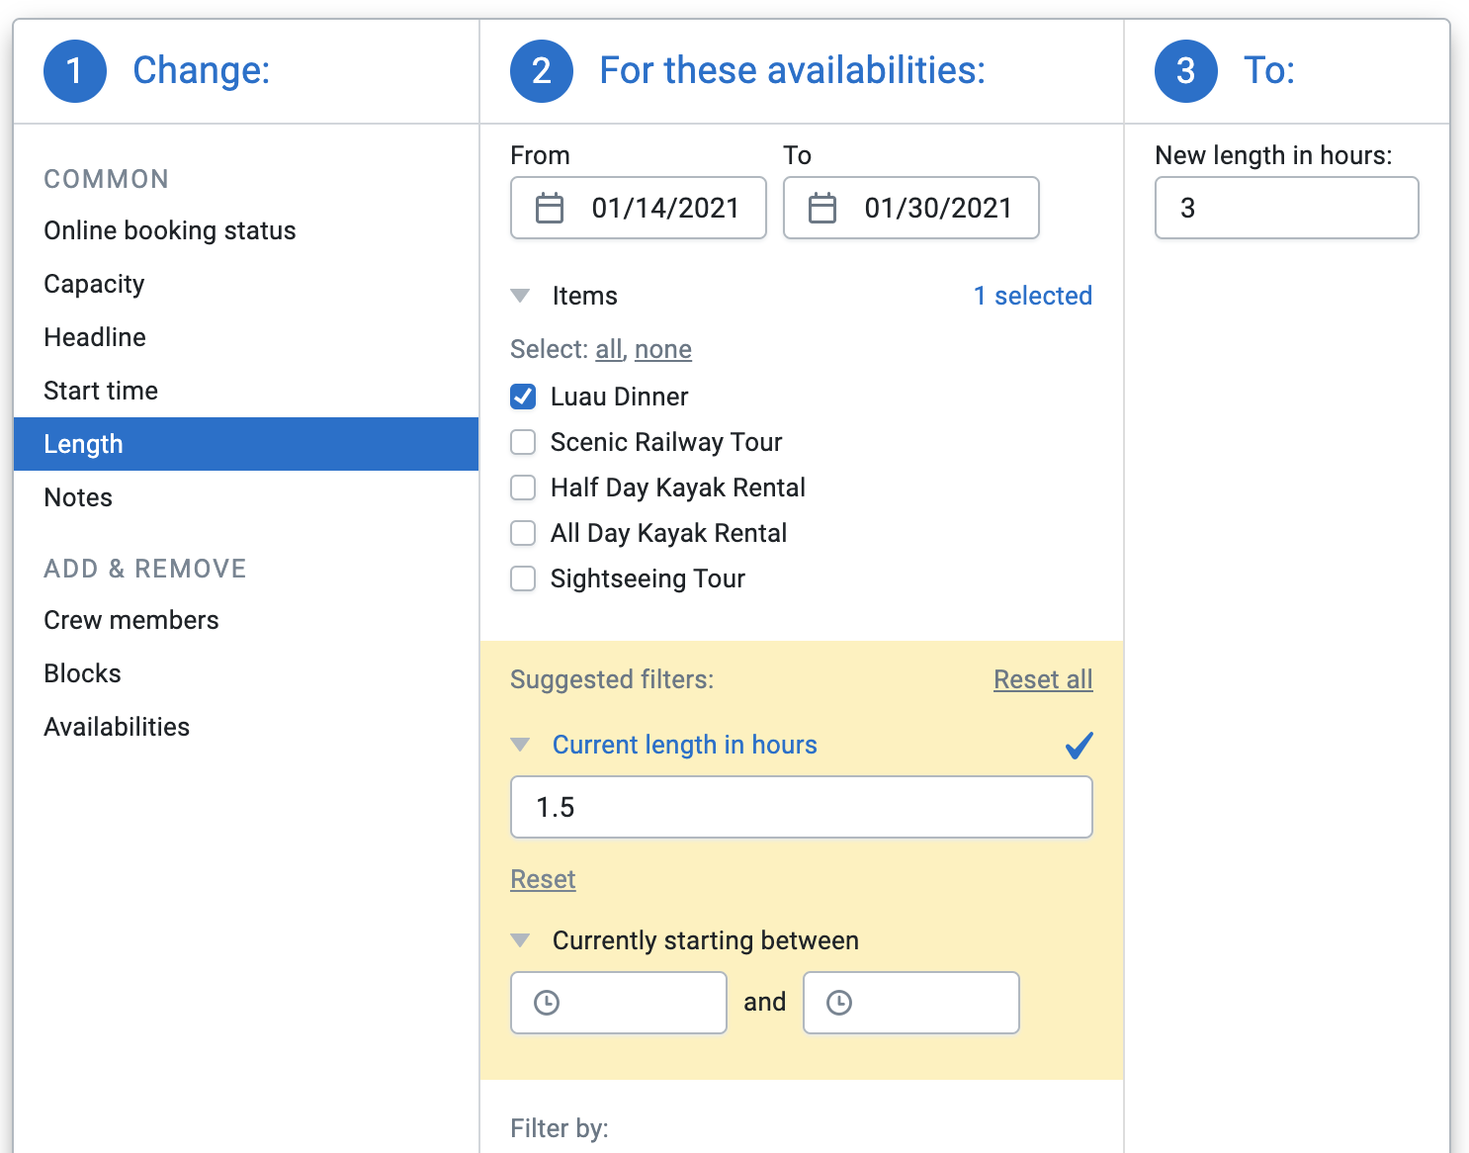The width and height of the screenshot is (1469, 1153).
Task: Enable the Sightseeing Tour checkbox
Action: click(x=523, y=578)
